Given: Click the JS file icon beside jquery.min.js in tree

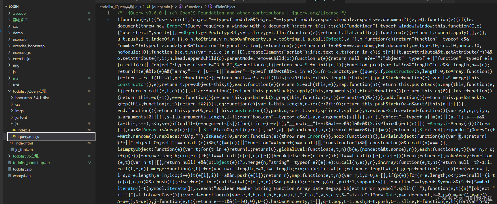Looking at the screenshot, I should coord(14,136).
